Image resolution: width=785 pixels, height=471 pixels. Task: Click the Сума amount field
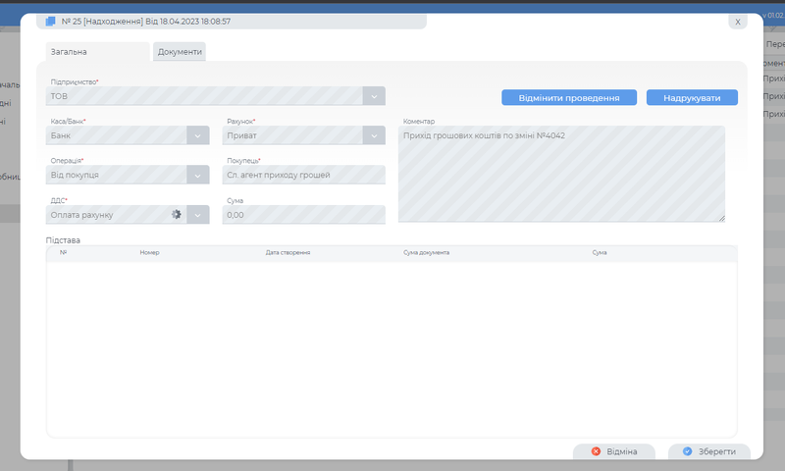click(x=303, y=214)
